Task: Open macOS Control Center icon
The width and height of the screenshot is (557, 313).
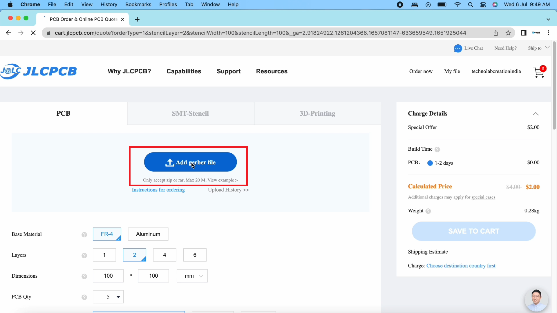Action: coord(483,5)
